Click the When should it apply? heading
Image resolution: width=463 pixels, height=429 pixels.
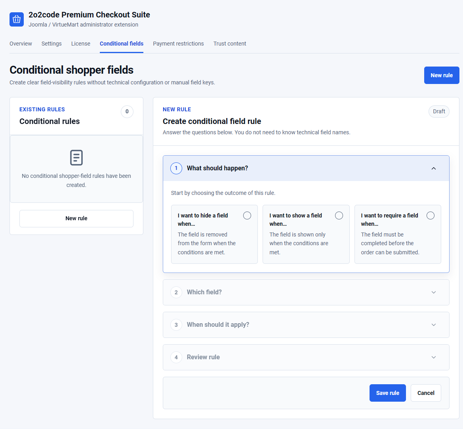(x=218, y=325)
